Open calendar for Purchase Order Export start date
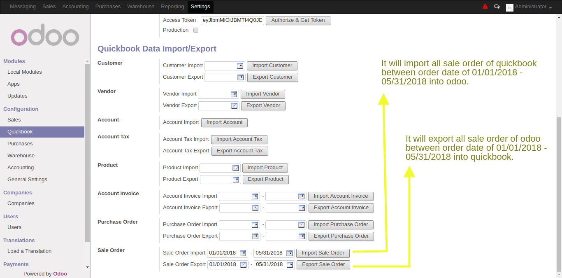This screenshot has height=278, width=562. pos(255,236)
